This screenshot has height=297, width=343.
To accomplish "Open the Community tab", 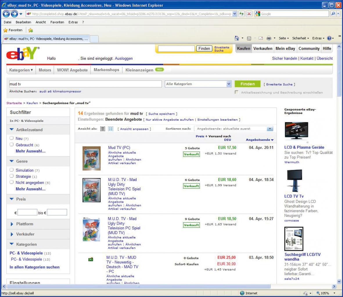I will pyautogui.click(x=309, y=48).
